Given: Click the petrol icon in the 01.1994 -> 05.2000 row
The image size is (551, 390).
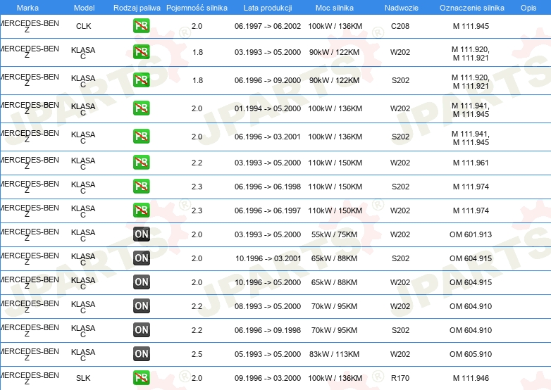Looking at the screenshot, I should click(141, 108).
